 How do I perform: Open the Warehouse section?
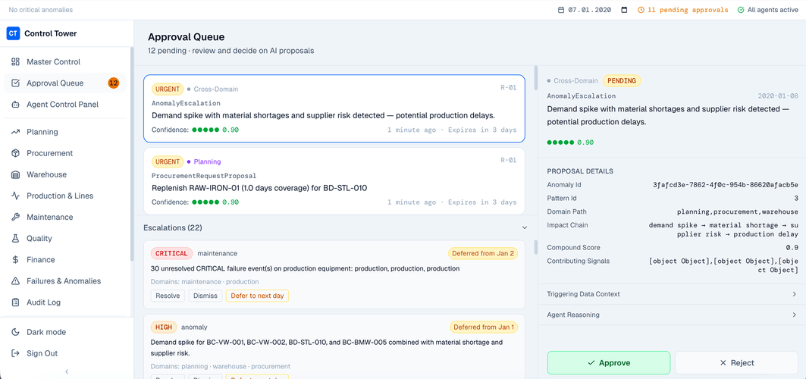[x=64, y=174]
